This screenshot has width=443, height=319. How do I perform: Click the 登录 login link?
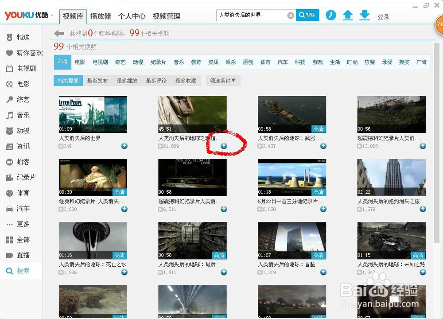click(383, 17)
